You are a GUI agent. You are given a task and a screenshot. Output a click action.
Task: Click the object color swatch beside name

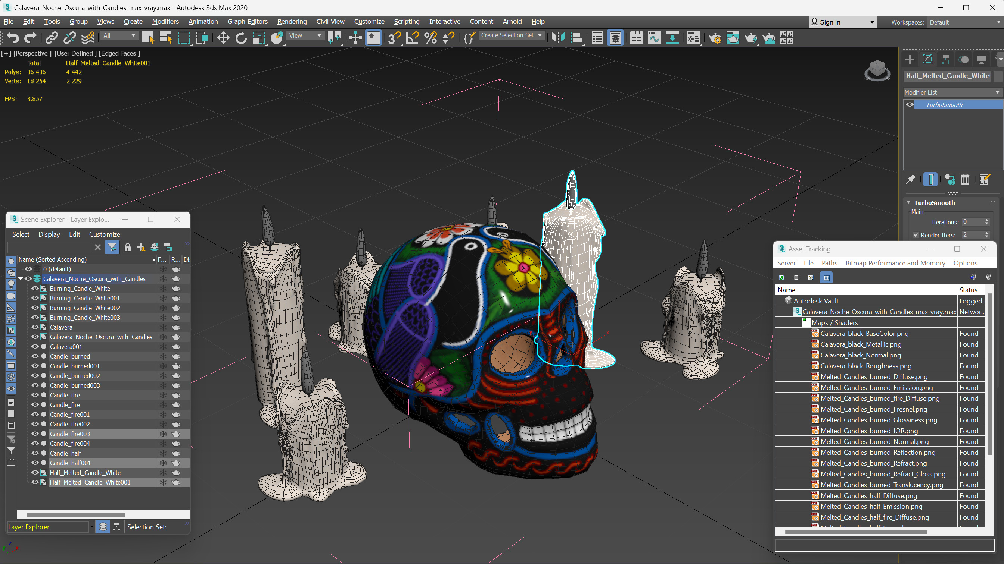pyautogui.click(x=997, y=76)
